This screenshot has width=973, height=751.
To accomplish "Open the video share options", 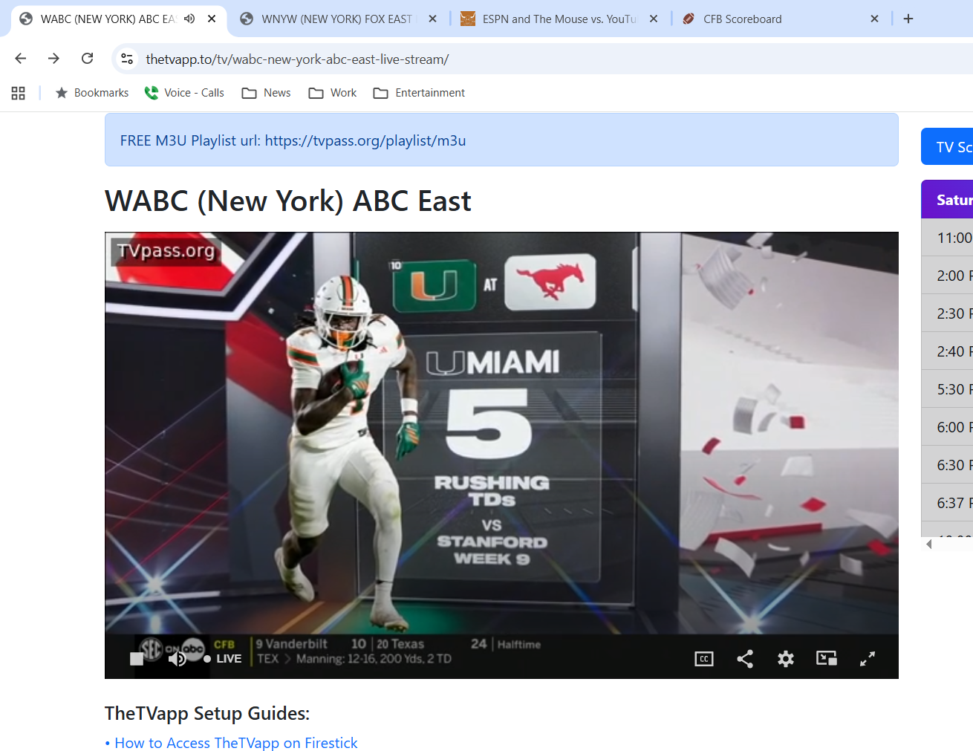I will (745, 659).
